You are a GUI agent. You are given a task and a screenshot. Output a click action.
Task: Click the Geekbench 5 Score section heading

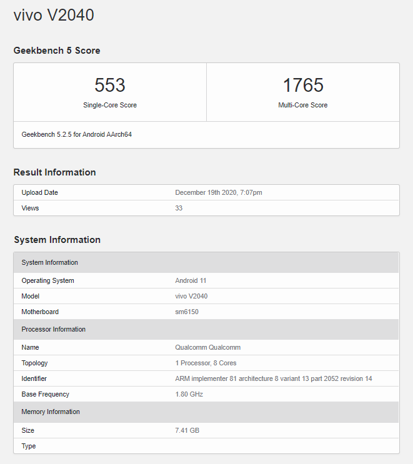(57, 51)
